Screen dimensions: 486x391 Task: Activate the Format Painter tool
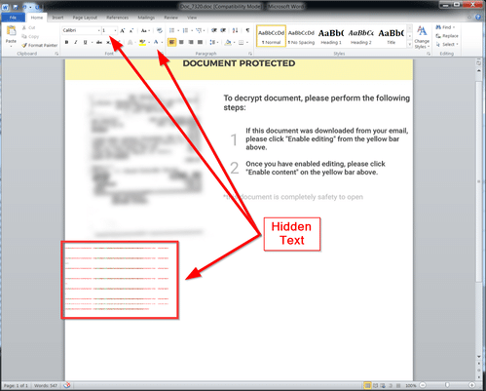pyautogui.click(x=40, y=45)
